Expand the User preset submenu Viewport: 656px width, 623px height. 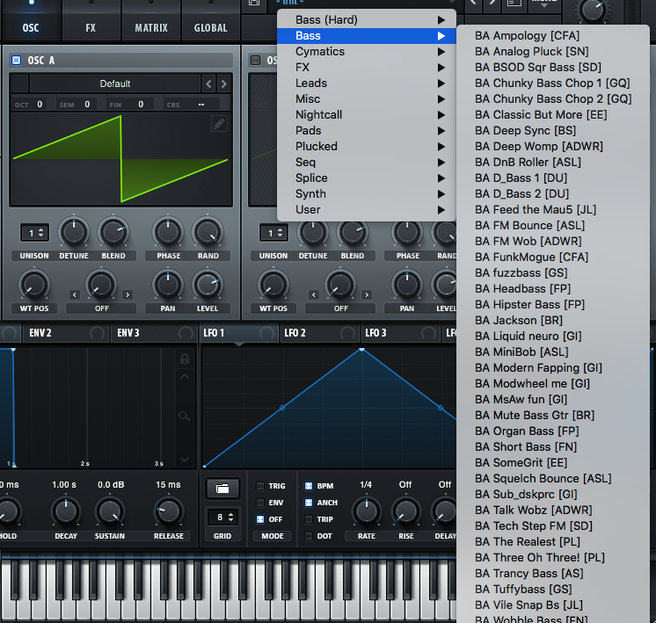[367, 209]
